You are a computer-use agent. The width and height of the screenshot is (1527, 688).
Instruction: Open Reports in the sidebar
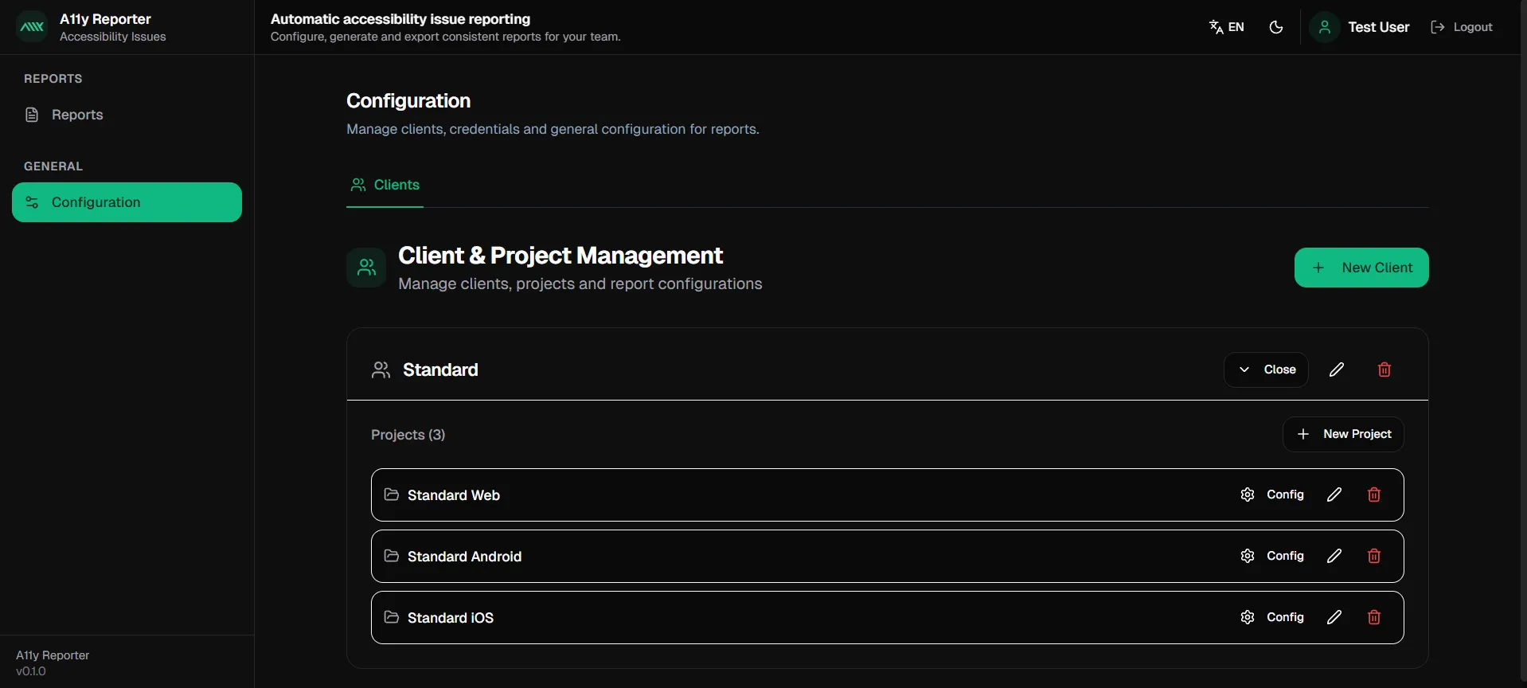click(77, 115)
